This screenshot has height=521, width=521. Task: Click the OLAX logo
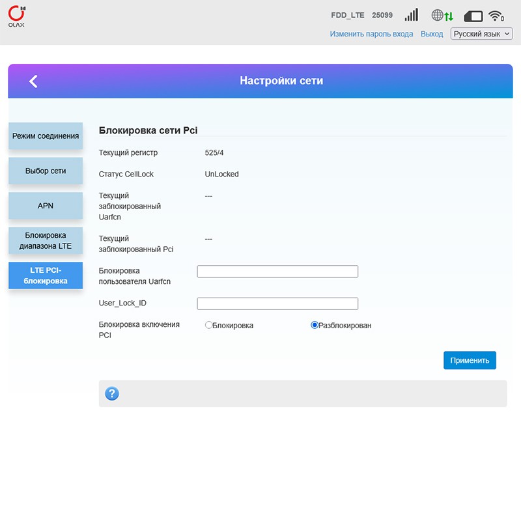point(18,16)
